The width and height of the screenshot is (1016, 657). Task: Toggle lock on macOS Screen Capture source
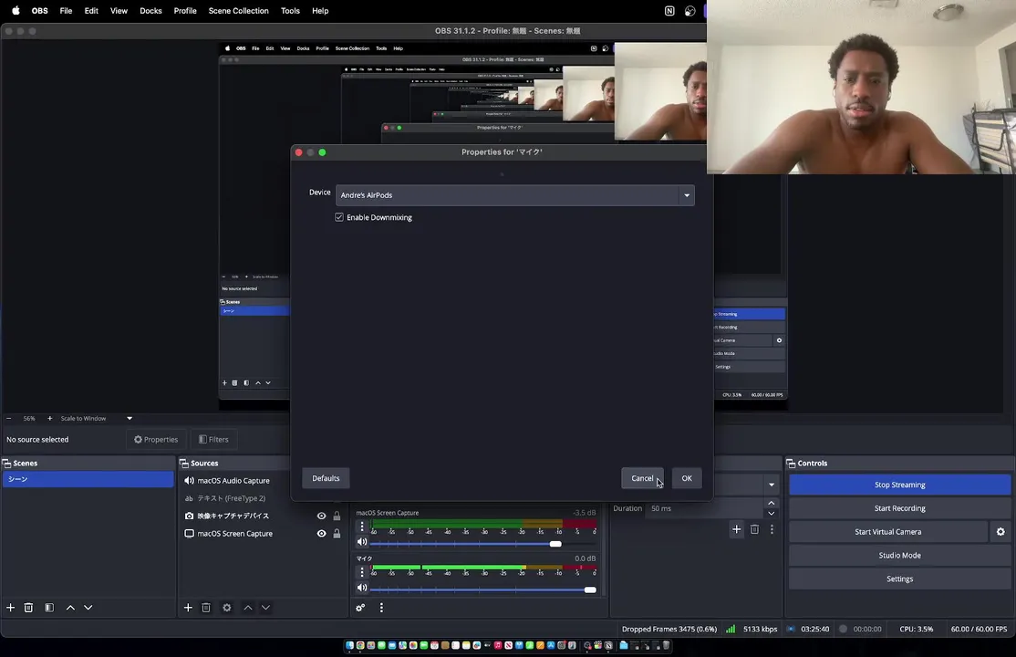(337, 534)
